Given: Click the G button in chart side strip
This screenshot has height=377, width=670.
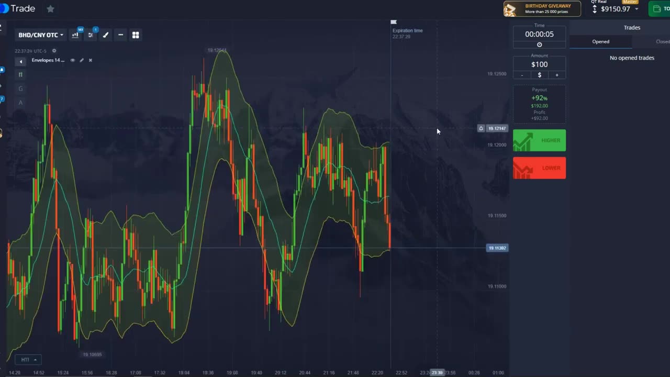Looking at the screenshot, I should [x=20, y=88].
